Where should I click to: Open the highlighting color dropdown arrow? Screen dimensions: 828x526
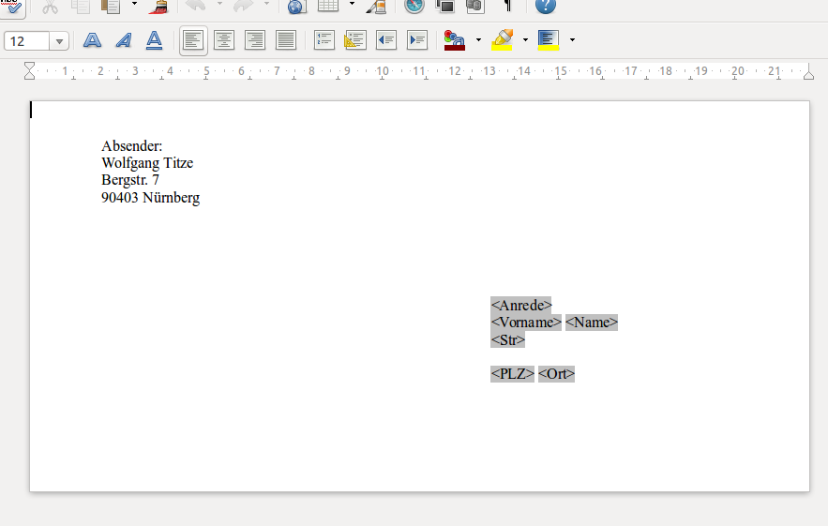point(525,39)
